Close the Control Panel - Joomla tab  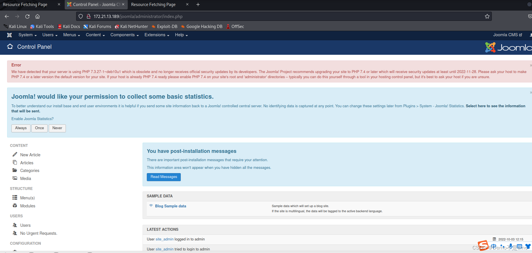123,4
